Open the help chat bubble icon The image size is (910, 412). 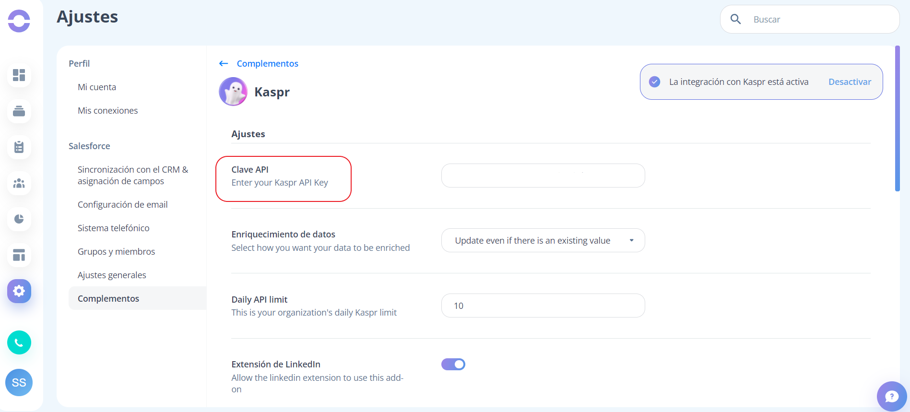click(x=892, y=396)
